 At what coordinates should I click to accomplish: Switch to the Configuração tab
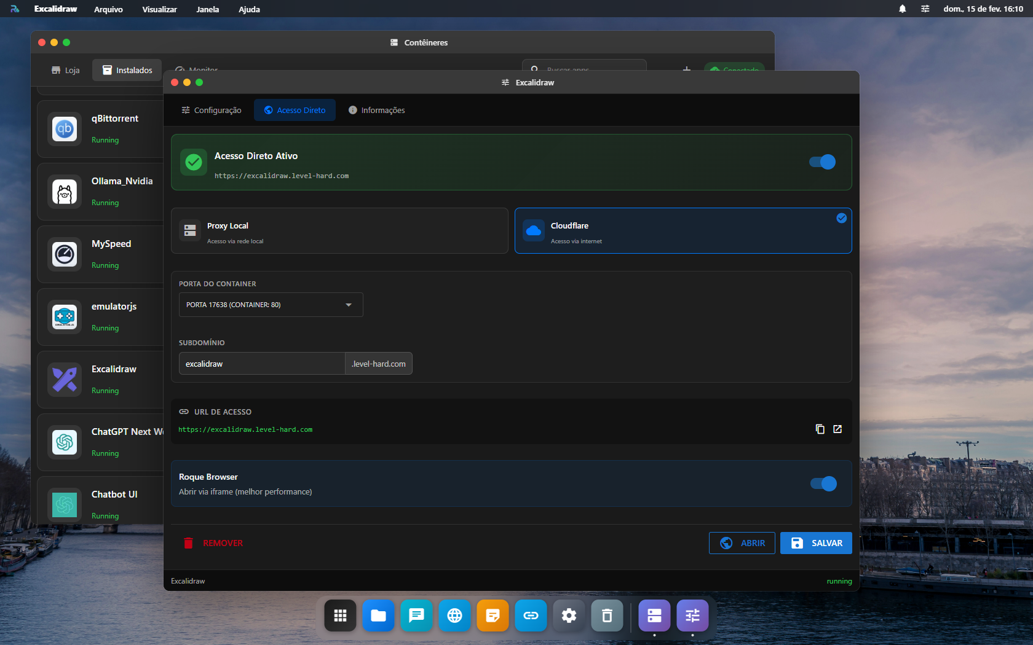pyautogui.click(x=211, y=111)
